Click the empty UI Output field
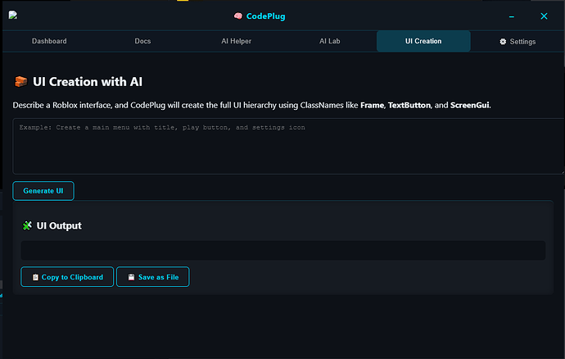This screenshot has height=359, width=565. tap(282, 251)
